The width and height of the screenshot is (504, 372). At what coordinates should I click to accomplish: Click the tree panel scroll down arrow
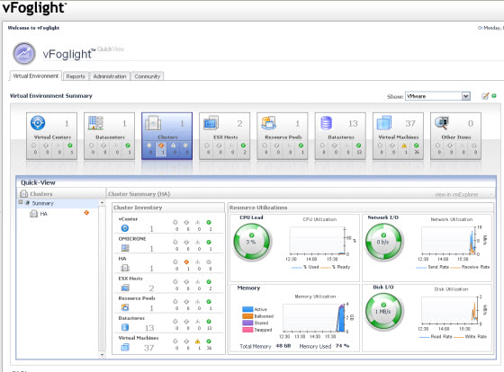pyautogui.click(x=102, y=355)
